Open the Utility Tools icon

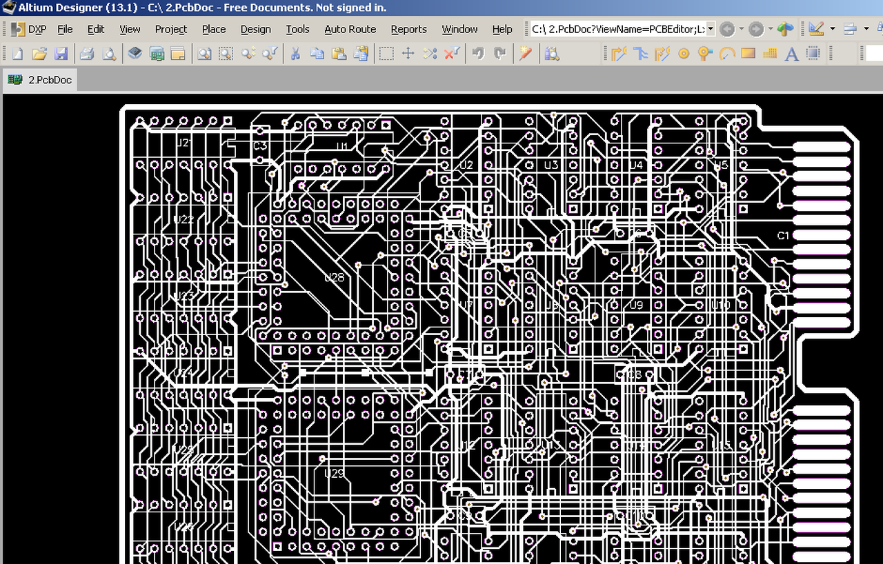coord(816,29)
